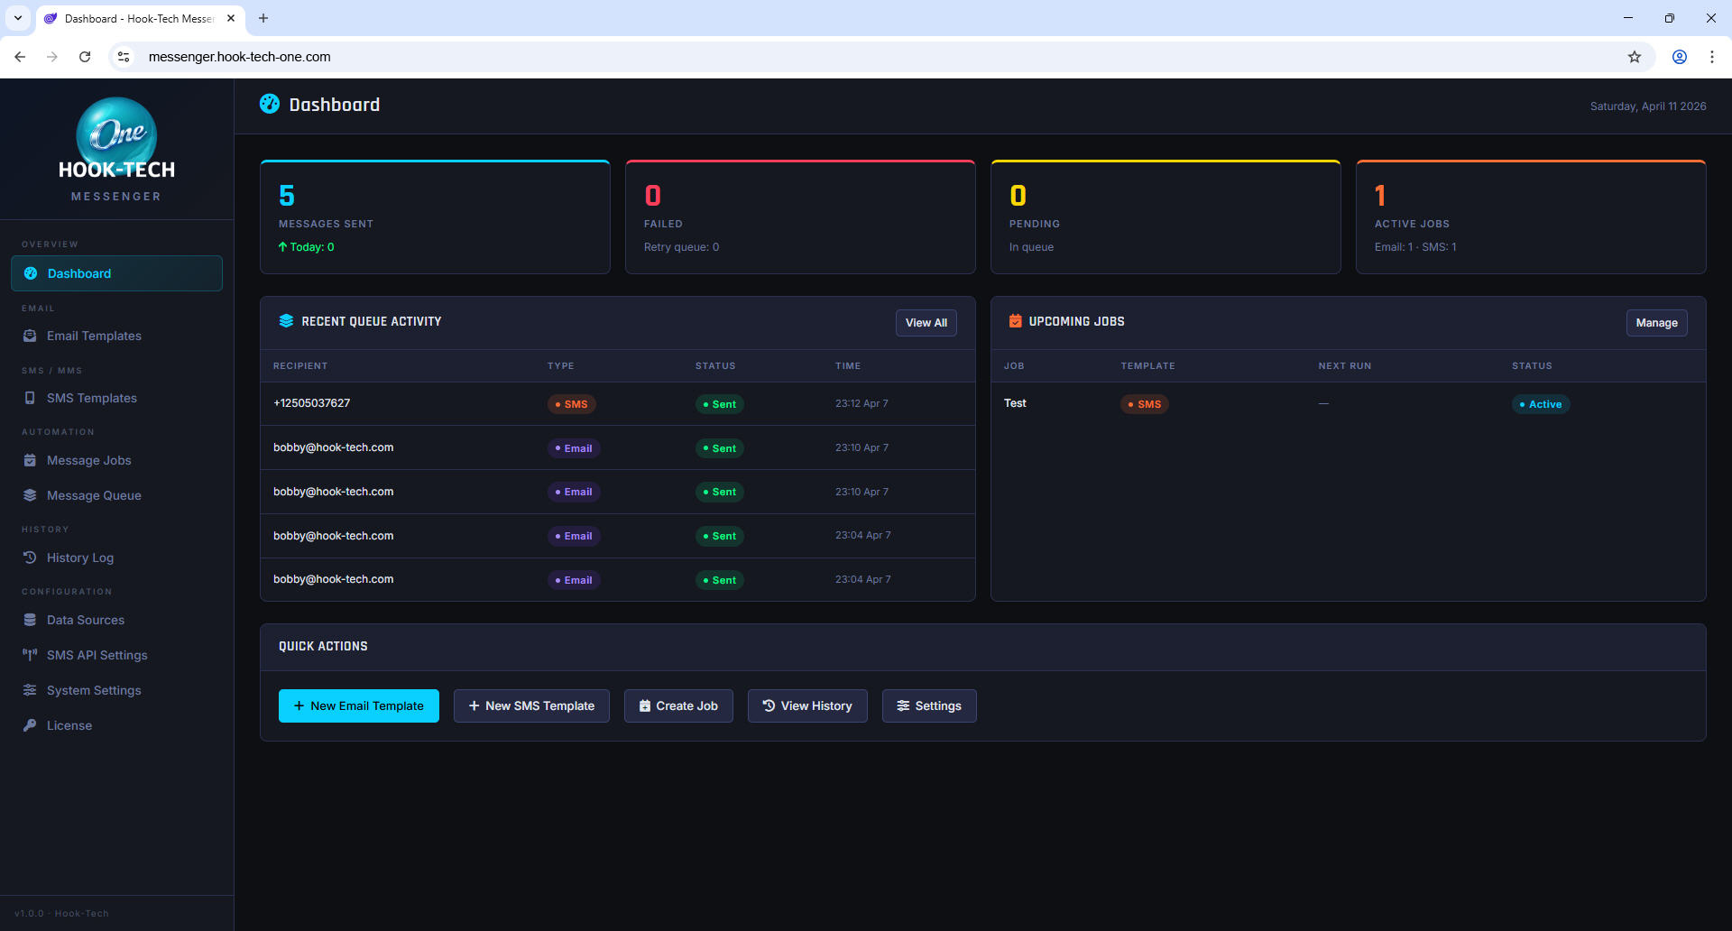Screen dimensions: 1732x931
Task: Select SMS Templates in the sidebar
Action: pos(91,398)
